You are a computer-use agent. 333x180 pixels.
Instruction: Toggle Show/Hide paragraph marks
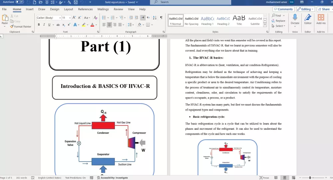coord(162,18)
